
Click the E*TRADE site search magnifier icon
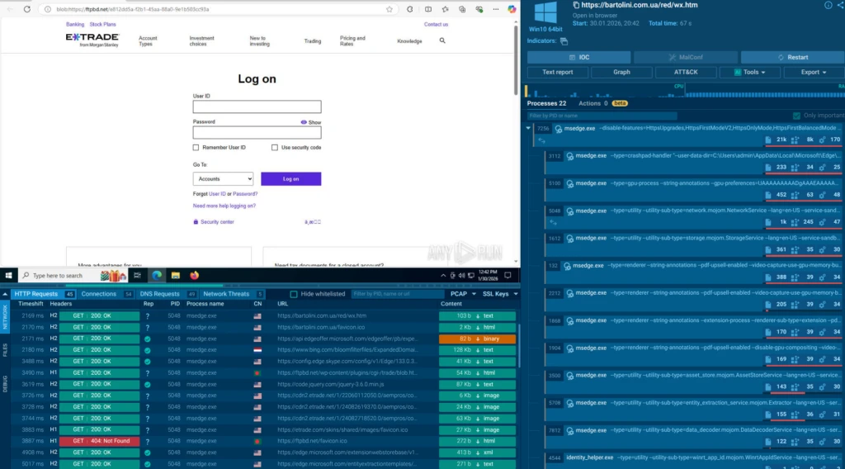pos(442,40)
